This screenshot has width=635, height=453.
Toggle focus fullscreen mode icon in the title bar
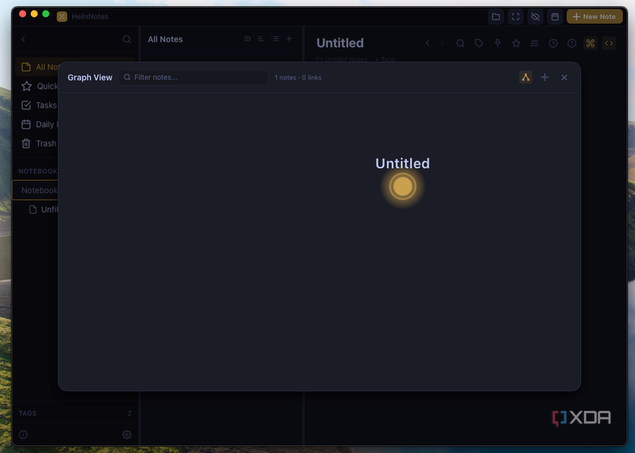pyautogui.click(x=516, y=17)
